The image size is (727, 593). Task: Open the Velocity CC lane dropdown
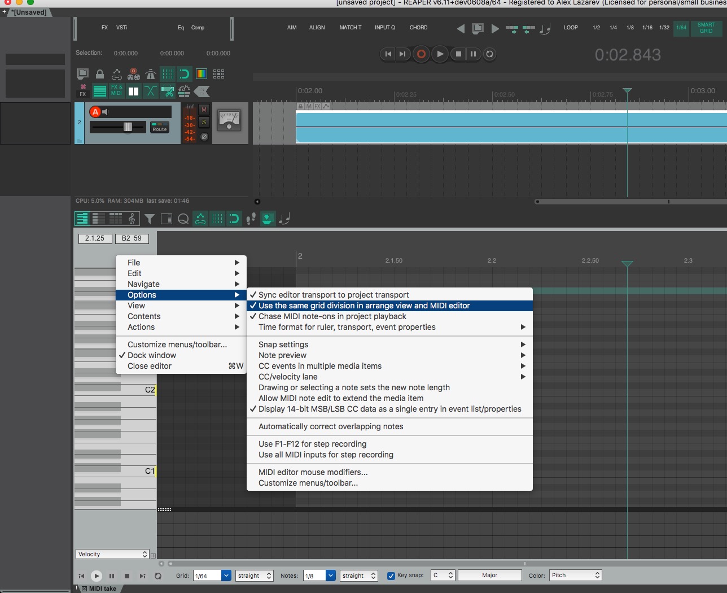[x=112, y=554]
